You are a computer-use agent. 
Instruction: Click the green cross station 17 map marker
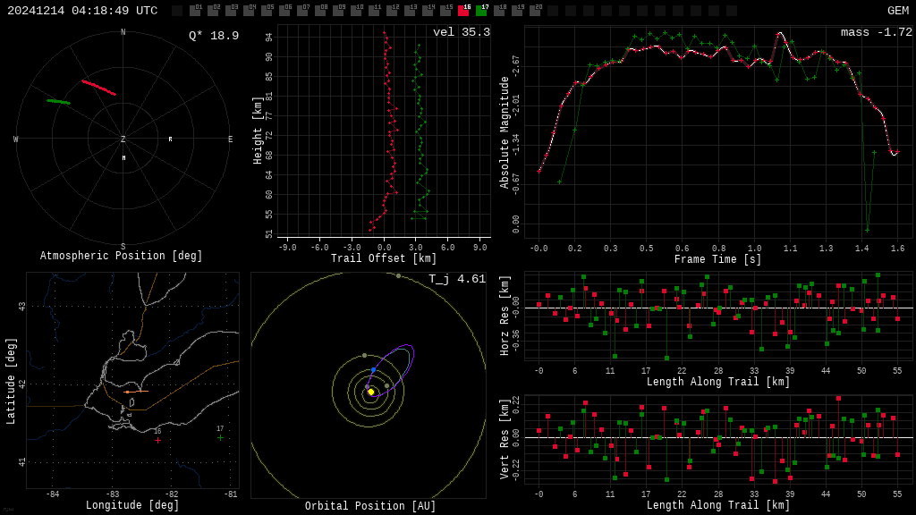click(220, 437)
